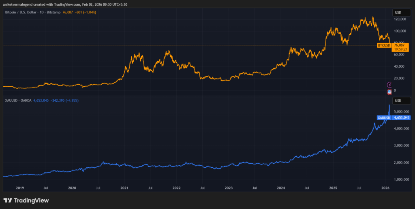Click the Bitcoin −801 (−1.04%) change value

[x=84, y=13]
